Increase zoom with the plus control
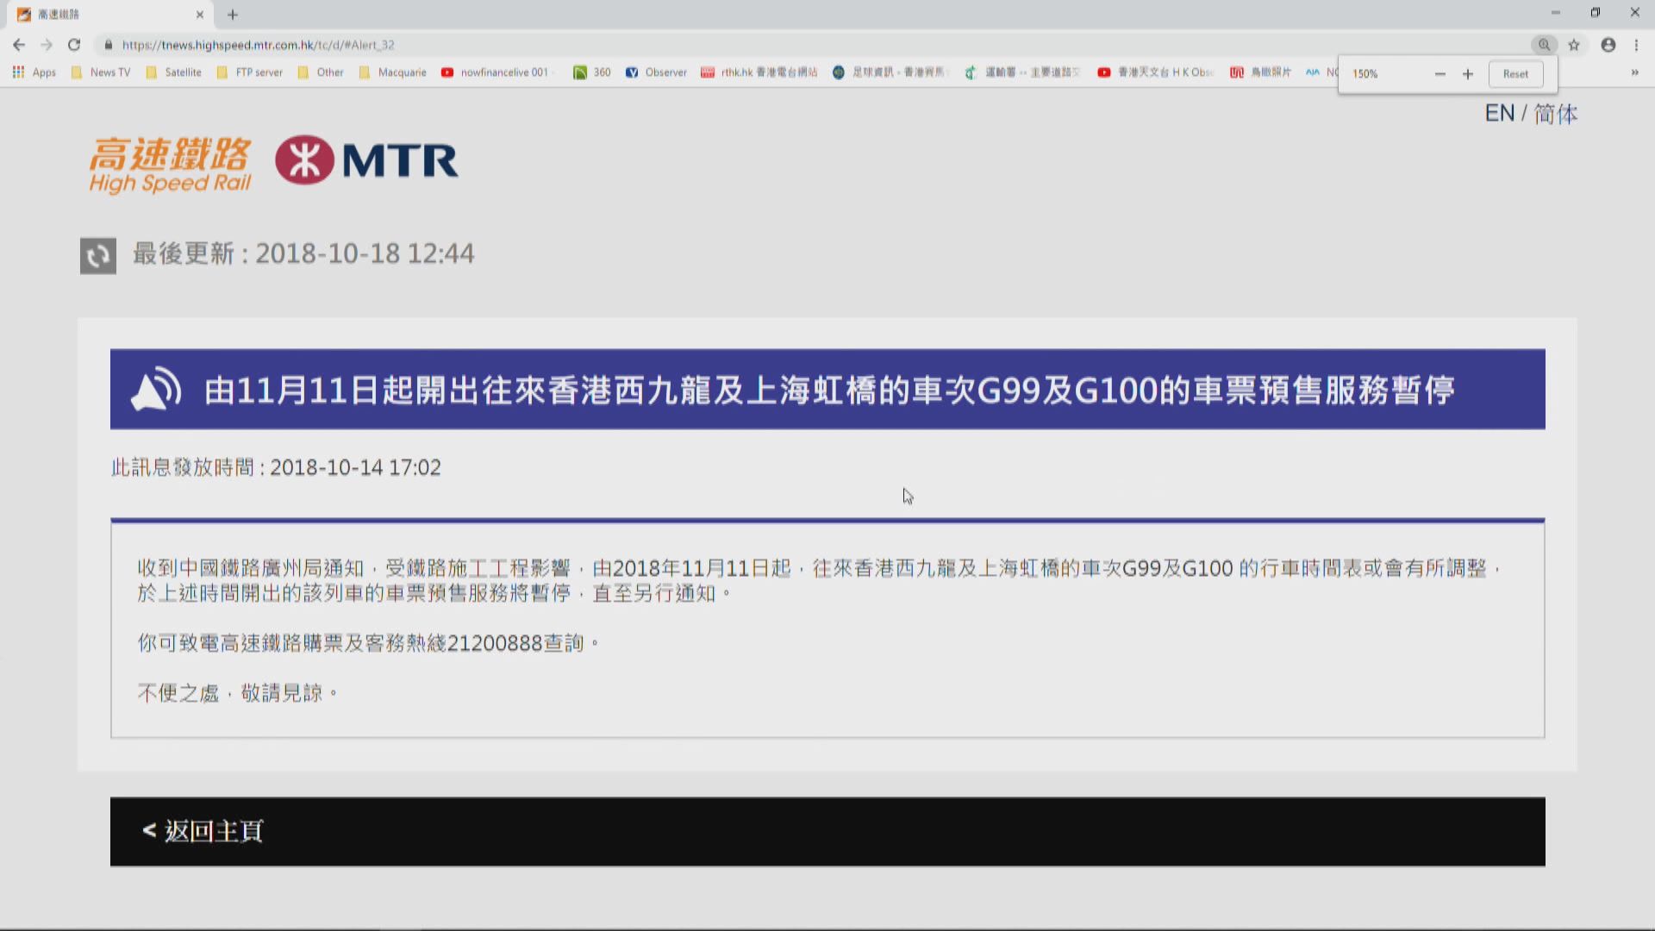 point(1469,73)
